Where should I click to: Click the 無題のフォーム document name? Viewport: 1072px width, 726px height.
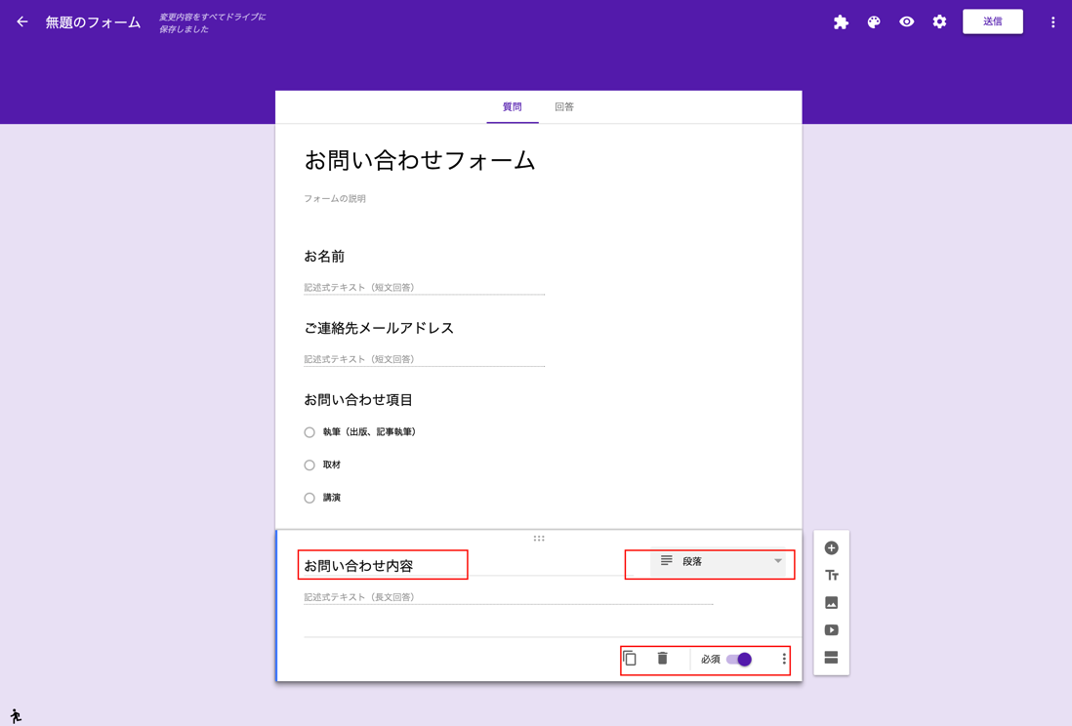click(93, 22)
